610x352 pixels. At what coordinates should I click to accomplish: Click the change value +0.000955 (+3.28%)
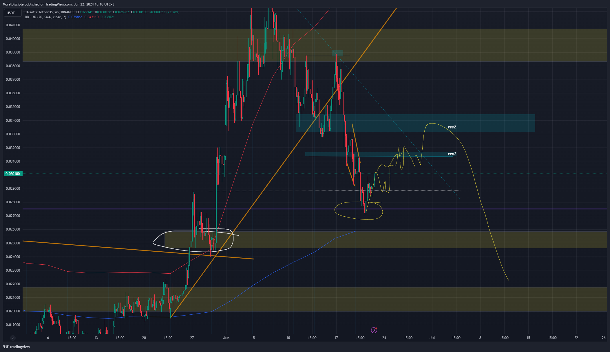point(164,12)
